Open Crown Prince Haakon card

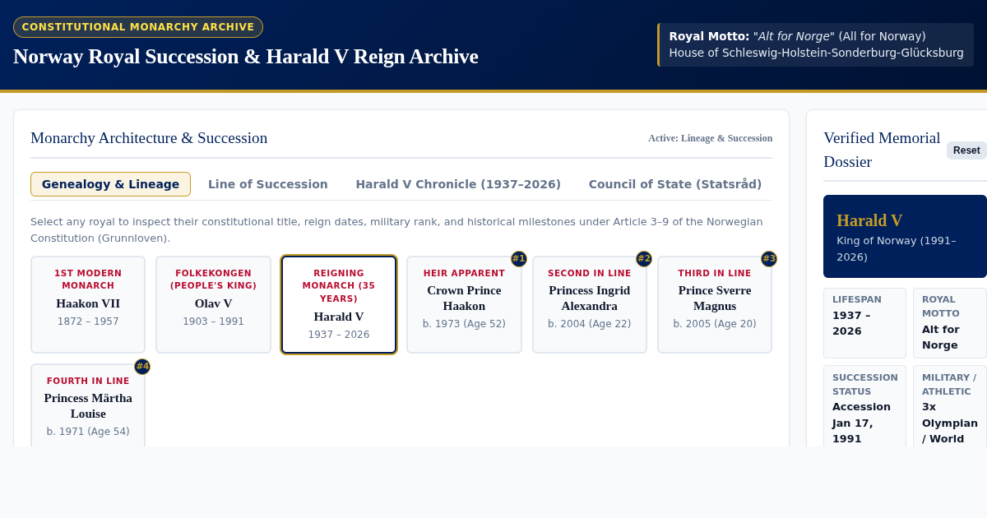click(x=464, y=305)
